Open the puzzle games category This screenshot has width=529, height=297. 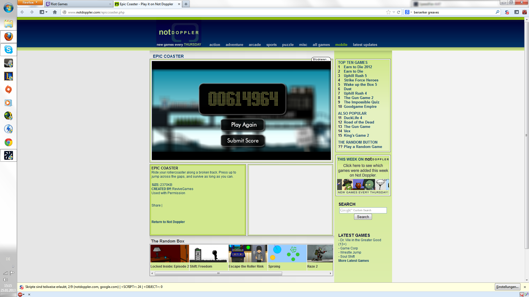(x=288, y=45)
